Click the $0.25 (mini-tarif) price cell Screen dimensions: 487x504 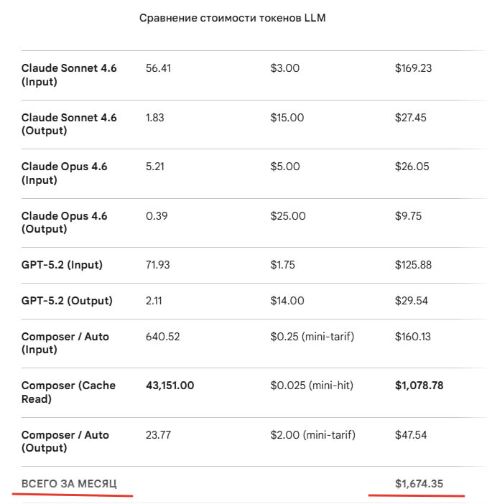click(312, 336)
